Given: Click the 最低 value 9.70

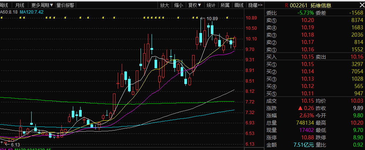Looking at the screenshot, I should [x=358, y=130].
